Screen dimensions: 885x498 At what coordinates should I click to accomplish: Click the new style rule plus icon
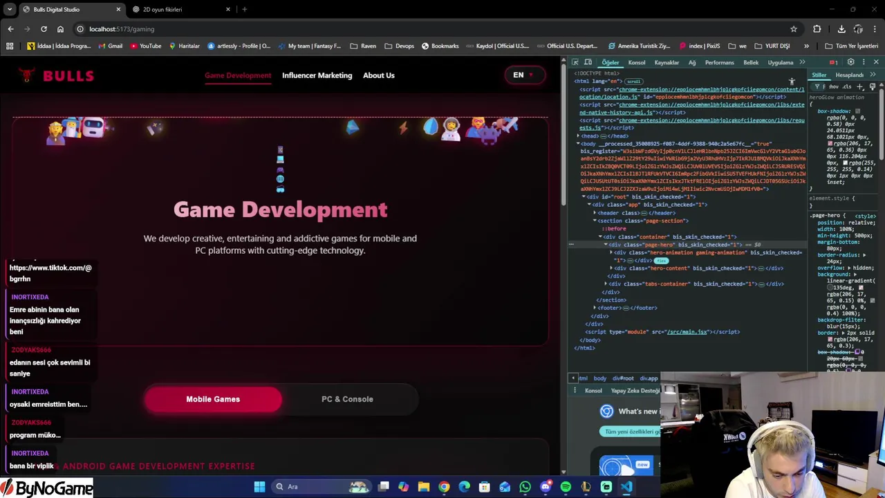click(x=860, y=86)
